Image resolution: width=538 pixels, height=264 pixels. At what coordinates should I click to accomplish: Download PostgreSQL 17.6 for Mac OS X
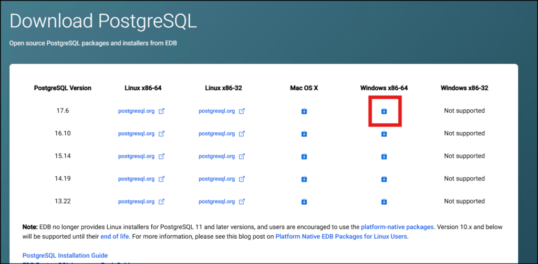tap(304, 111)
